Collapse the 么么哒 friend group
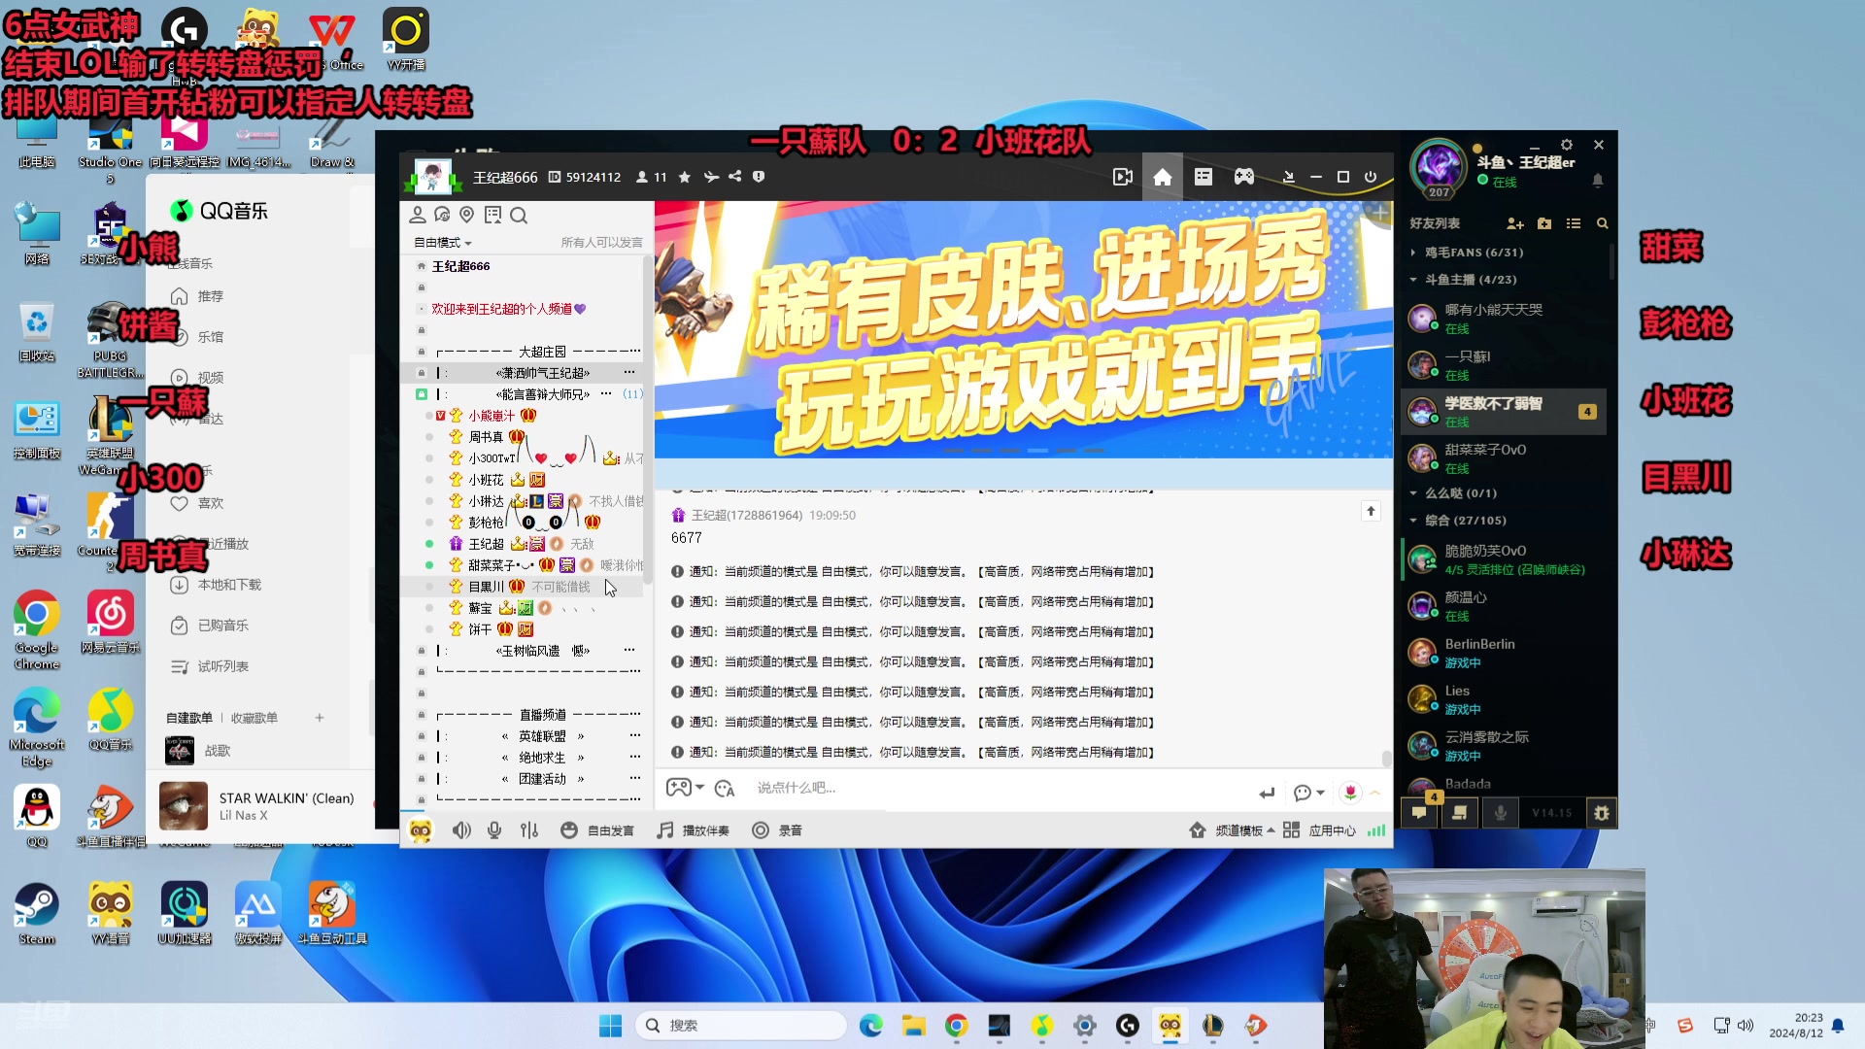1865x1049 pixels. tap(1412, 493)
